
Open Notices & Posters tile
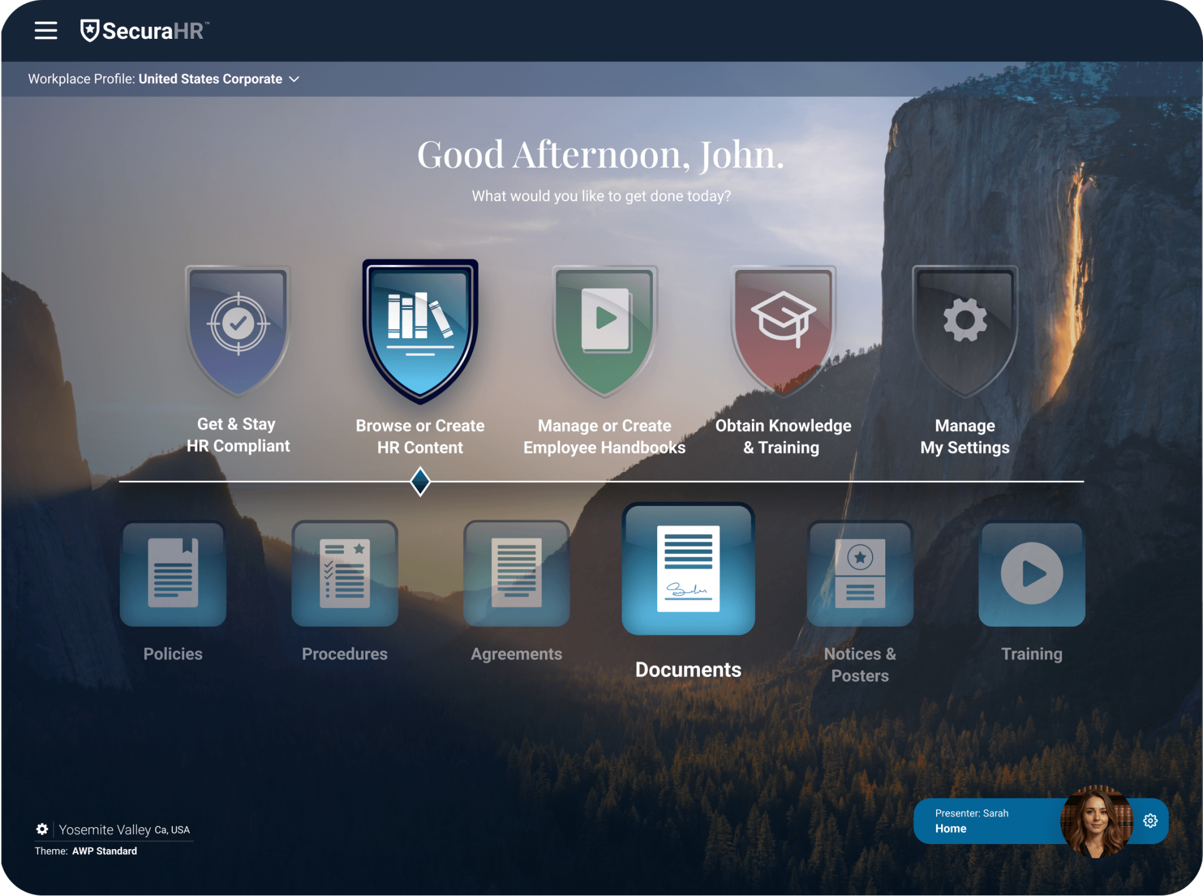[860, 574]
